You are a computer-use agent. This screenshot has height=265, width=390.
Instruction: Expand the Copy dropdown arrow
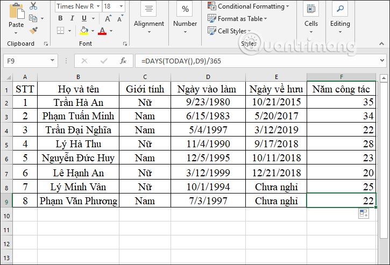[42, 18]
